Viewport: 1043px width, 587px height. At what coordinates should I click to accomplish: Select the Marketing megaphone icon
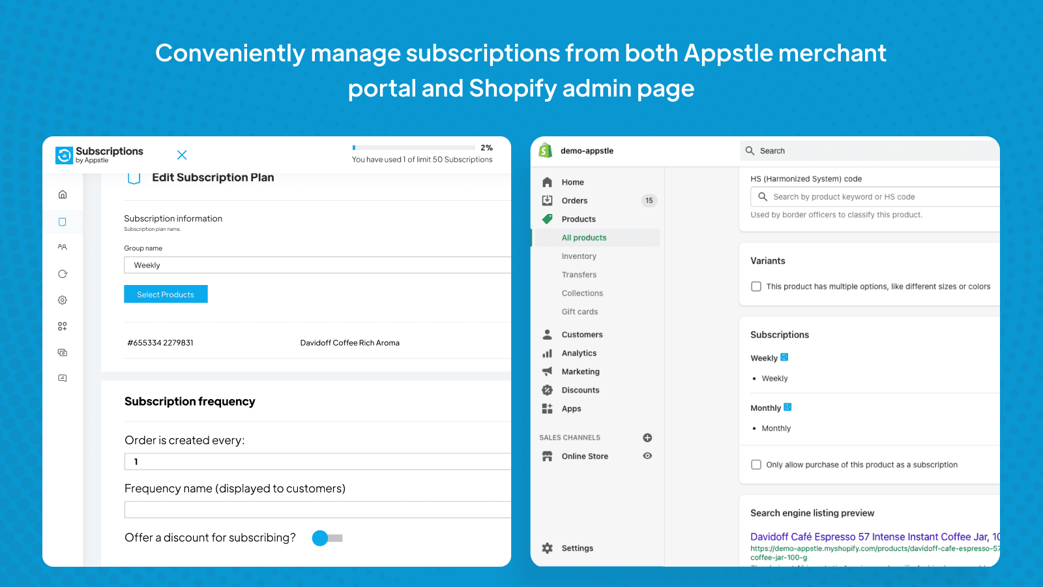tap(548, 371)
